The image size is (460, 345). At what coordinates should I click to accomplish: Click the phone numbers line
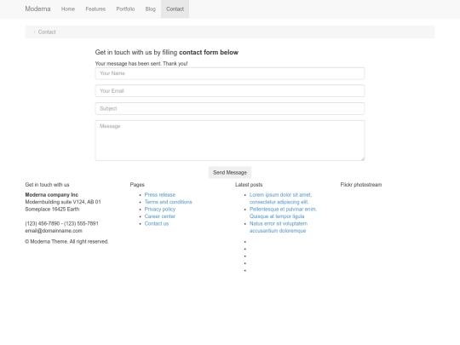[x=61, y=223]
